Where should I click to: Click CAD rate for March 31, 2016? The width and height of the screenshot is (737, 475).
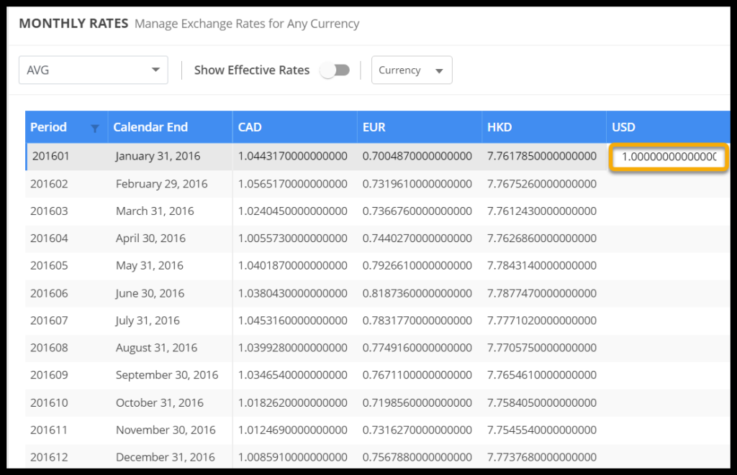292,211
